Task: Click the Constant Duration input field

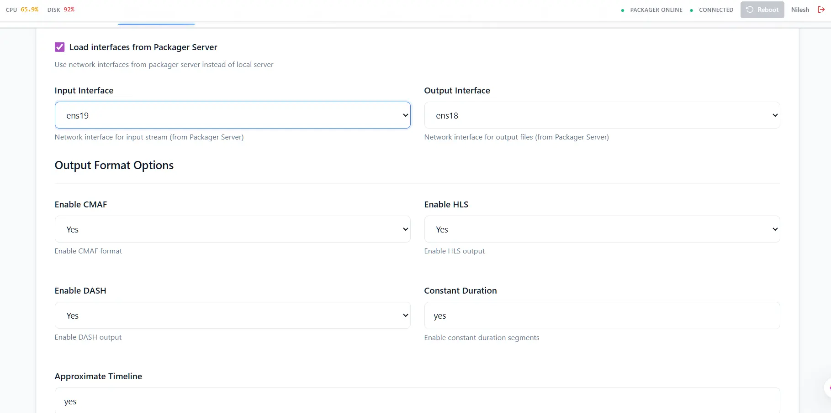Action: (602, 315)
